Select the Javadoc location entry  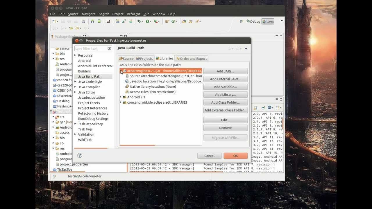click(x=163, y=81)
